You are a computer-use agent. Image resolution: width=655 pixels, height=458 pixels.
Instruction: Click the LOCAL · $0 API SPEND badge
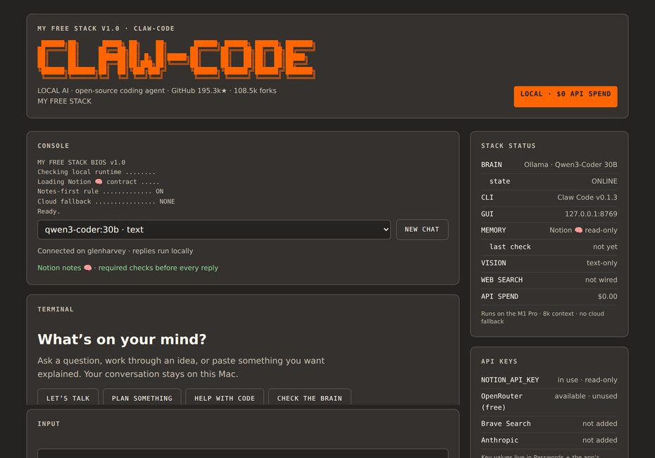[566, 97]
